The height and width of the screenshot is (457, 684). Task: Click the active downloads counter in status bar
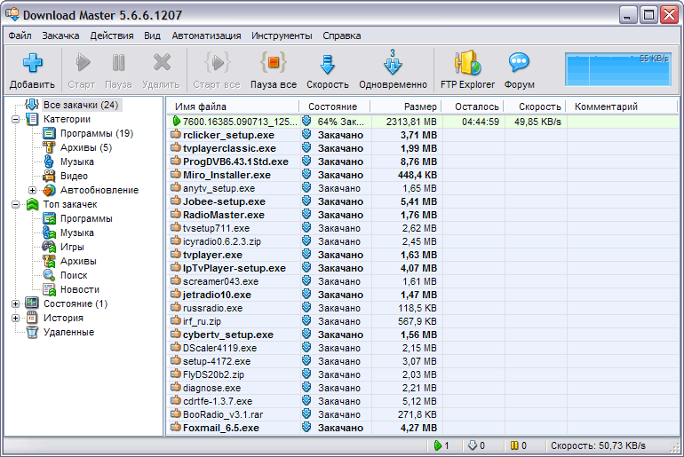point(441,445)
